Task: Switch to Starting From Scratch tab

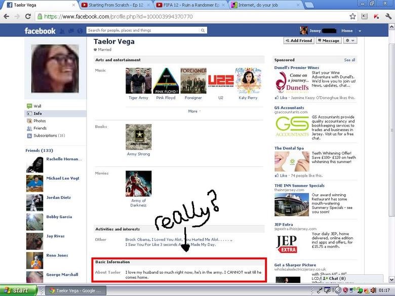Action: click(x=115, y=5)
